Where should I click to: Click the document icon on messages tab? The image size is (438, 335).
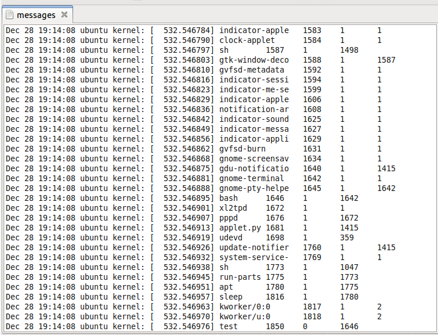(x=9, y=15)
